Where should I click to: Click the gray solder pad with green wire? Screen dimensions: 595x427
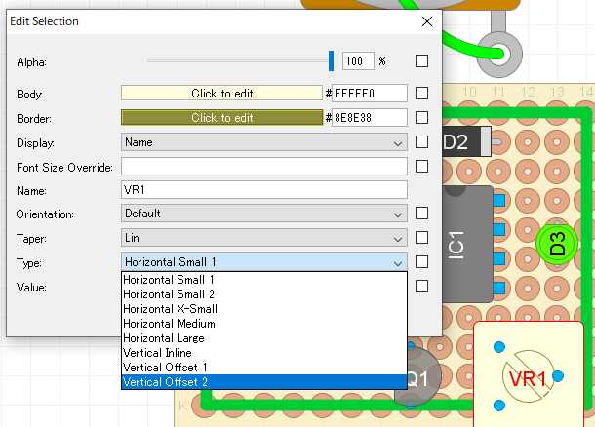click(499, 55)
